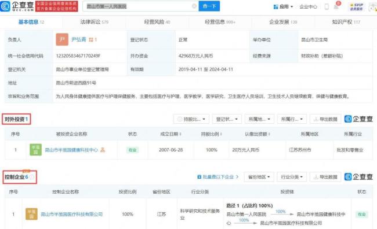Sort by the 成立日期 column header
The height and width of the screenshot is (229, 377).
(x=171, y=134)
